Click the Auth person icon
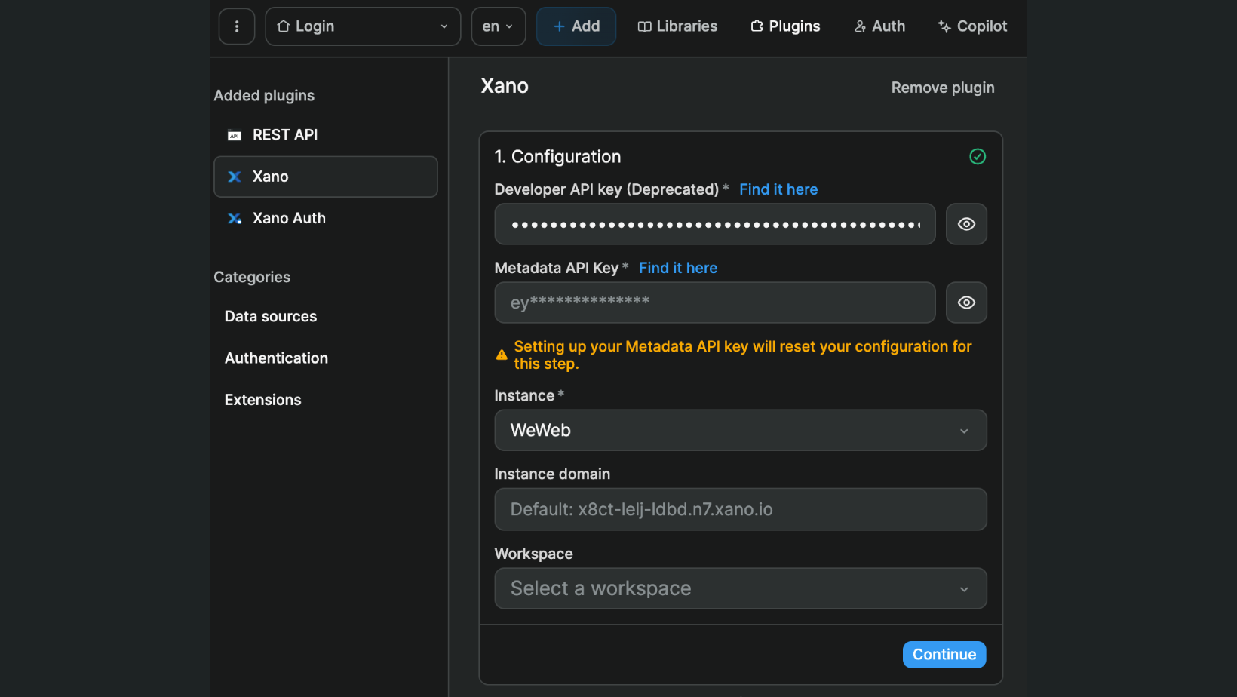The width and height of the screenshot is (1237, 697). click(860, 26)
